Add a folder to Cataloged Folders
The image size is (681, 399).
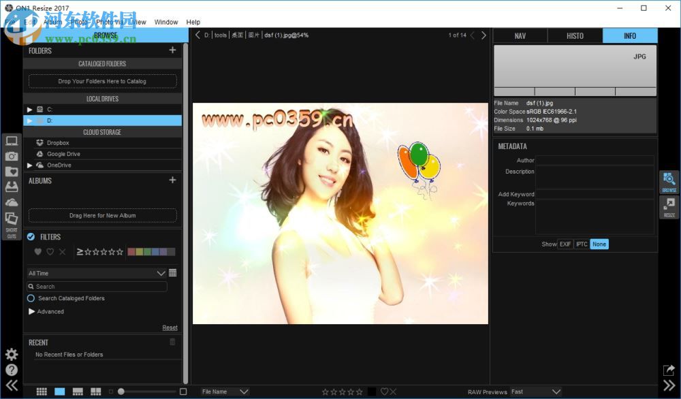point(101,81)
